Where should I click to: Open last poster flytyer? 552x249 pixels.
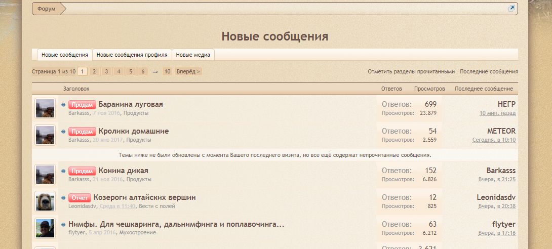[x=504, y=224]
